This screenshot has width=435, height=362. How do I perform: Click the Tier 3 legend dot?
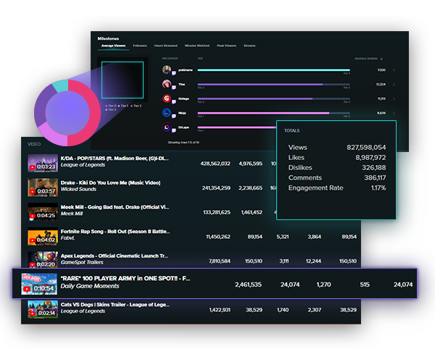[x=107, y=110]
